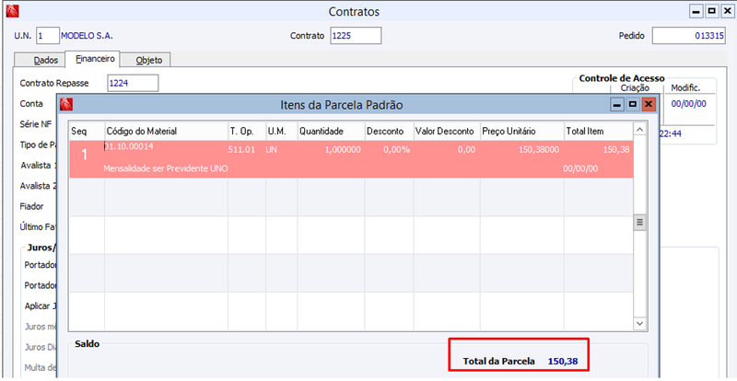The image size is (737, 381).
Task: Click the Total Item column header
Action: click(598, 132)
